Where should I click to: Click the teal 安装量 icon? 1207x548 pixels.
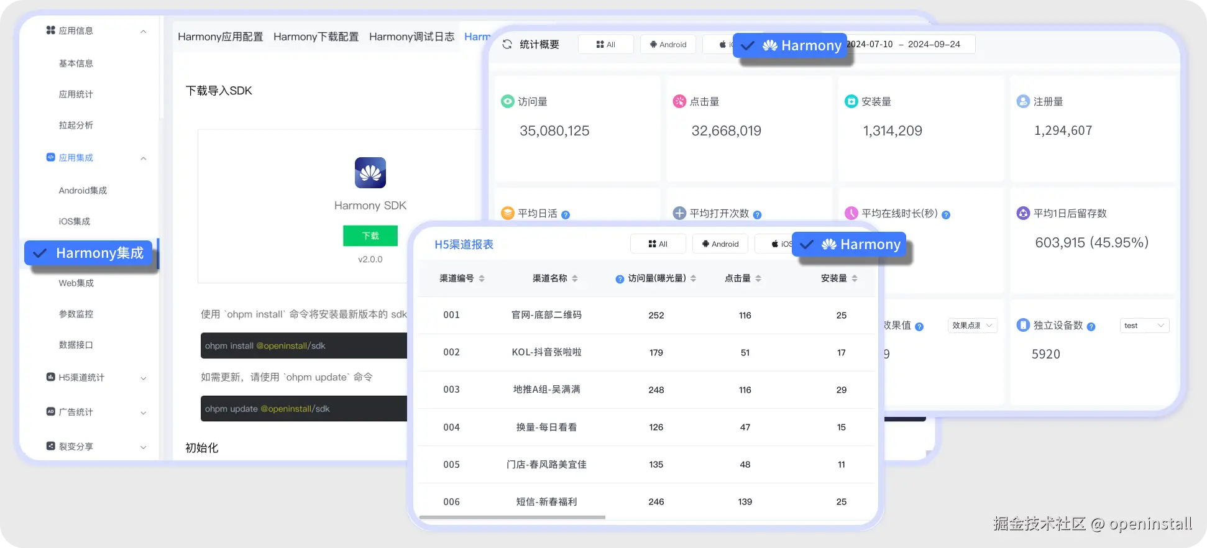click(851, 101)
